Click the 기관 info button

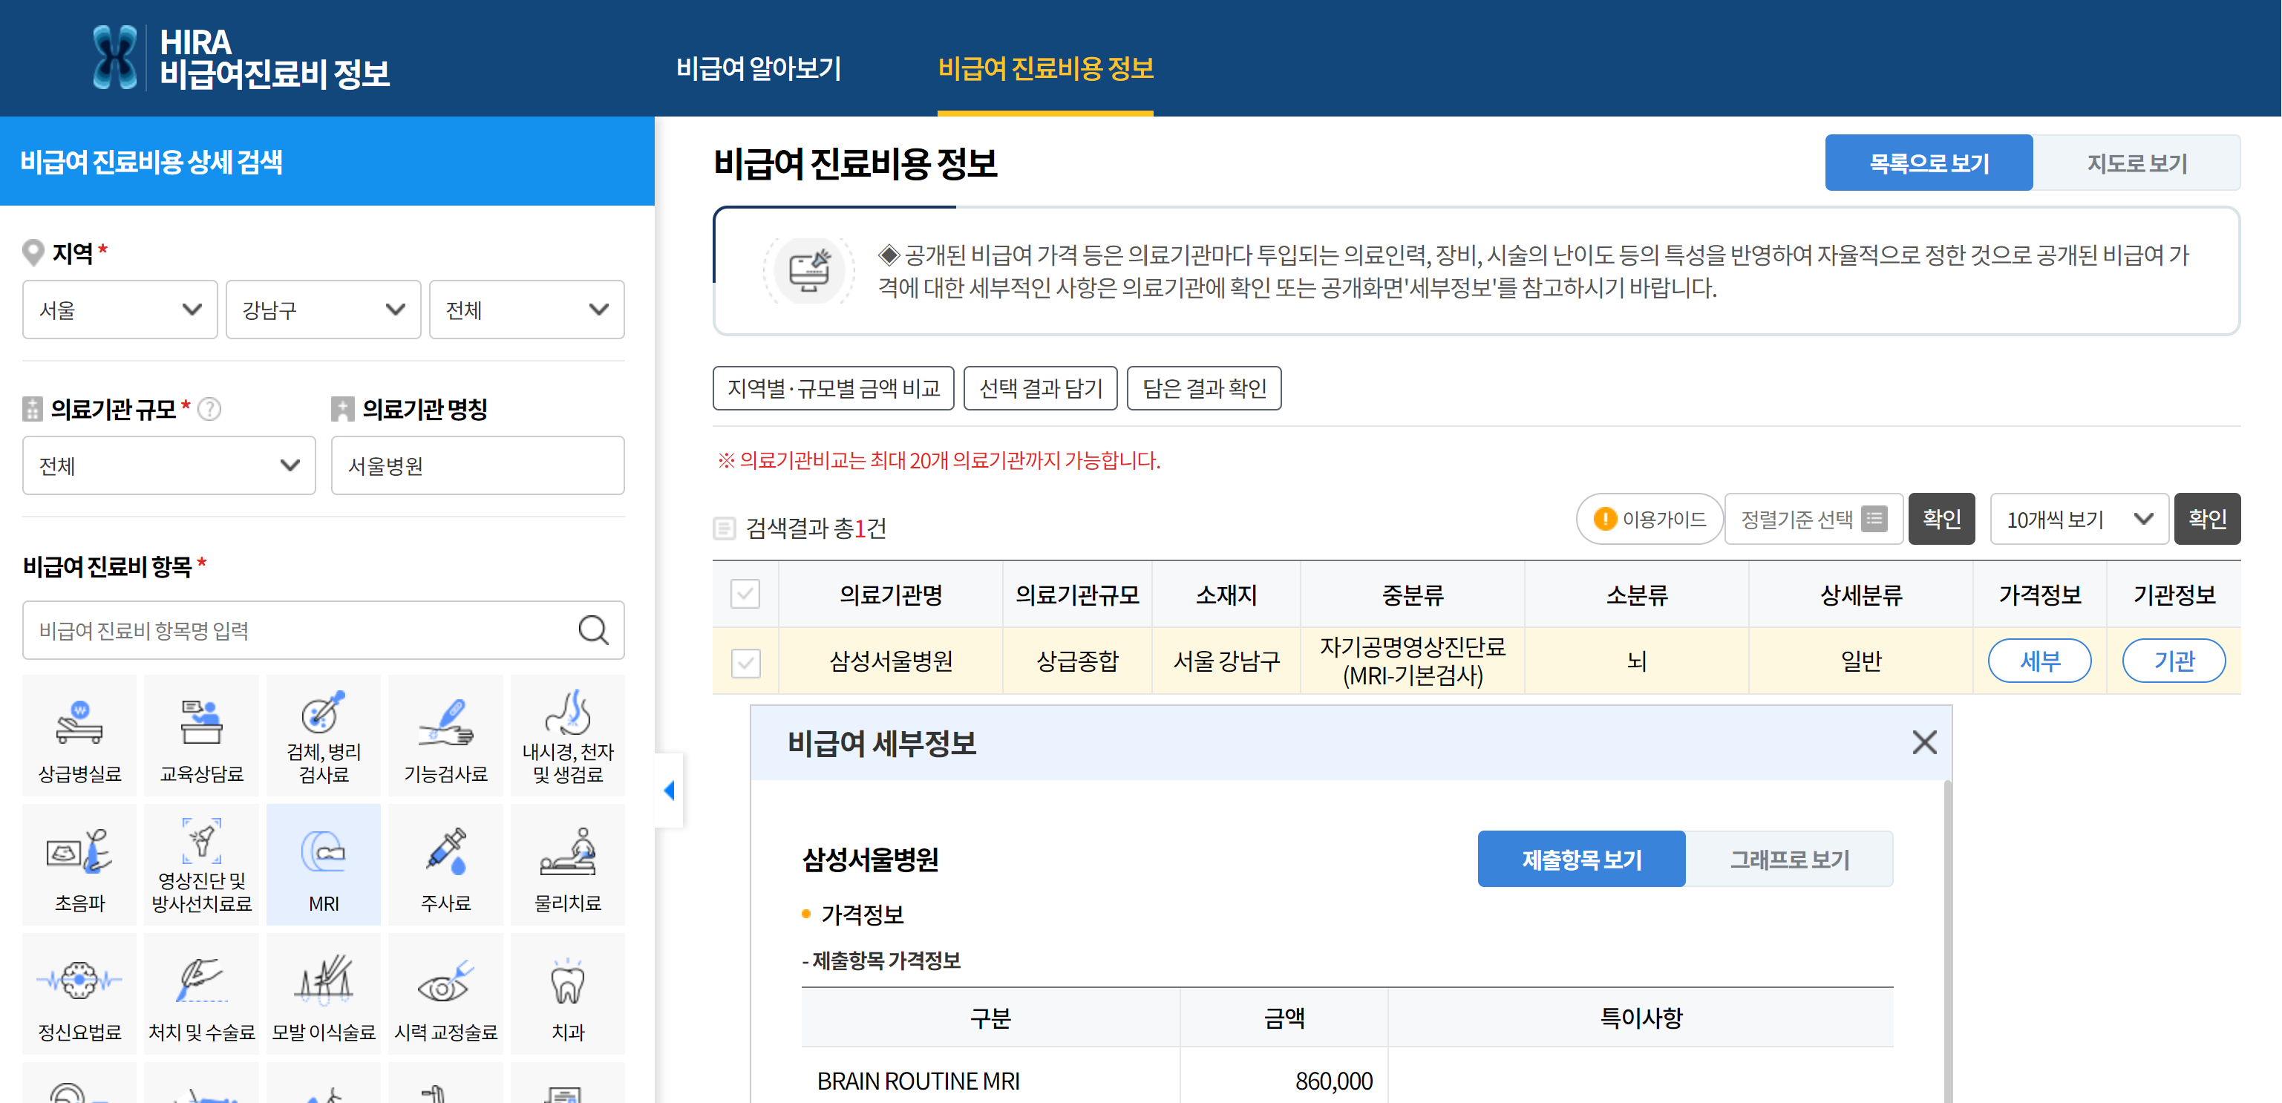tap(2174, 661)
